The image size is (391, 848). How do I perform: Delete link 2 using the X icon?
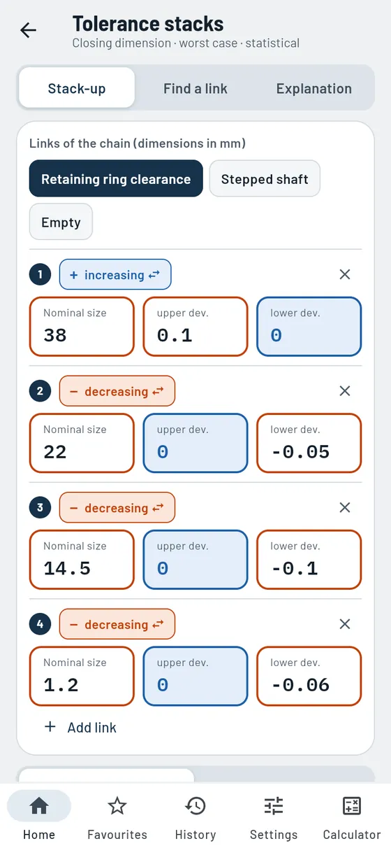click(x=345, y=391)
